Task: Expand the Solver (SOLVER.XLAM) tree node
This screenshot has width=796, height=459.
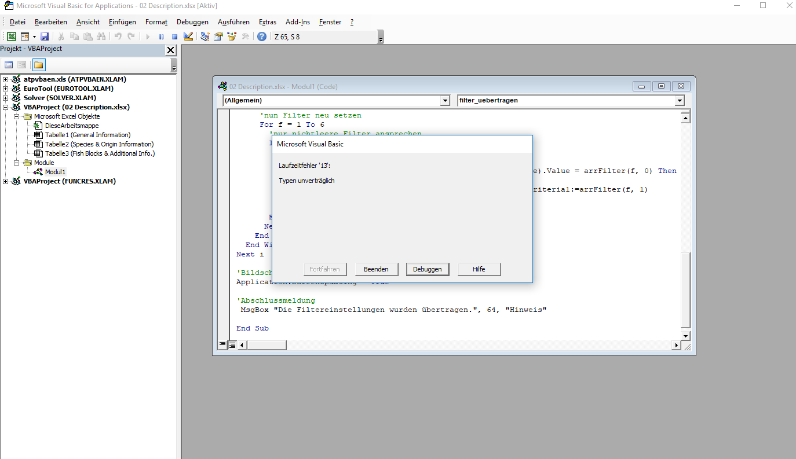Action: click(x=6, y=98)
